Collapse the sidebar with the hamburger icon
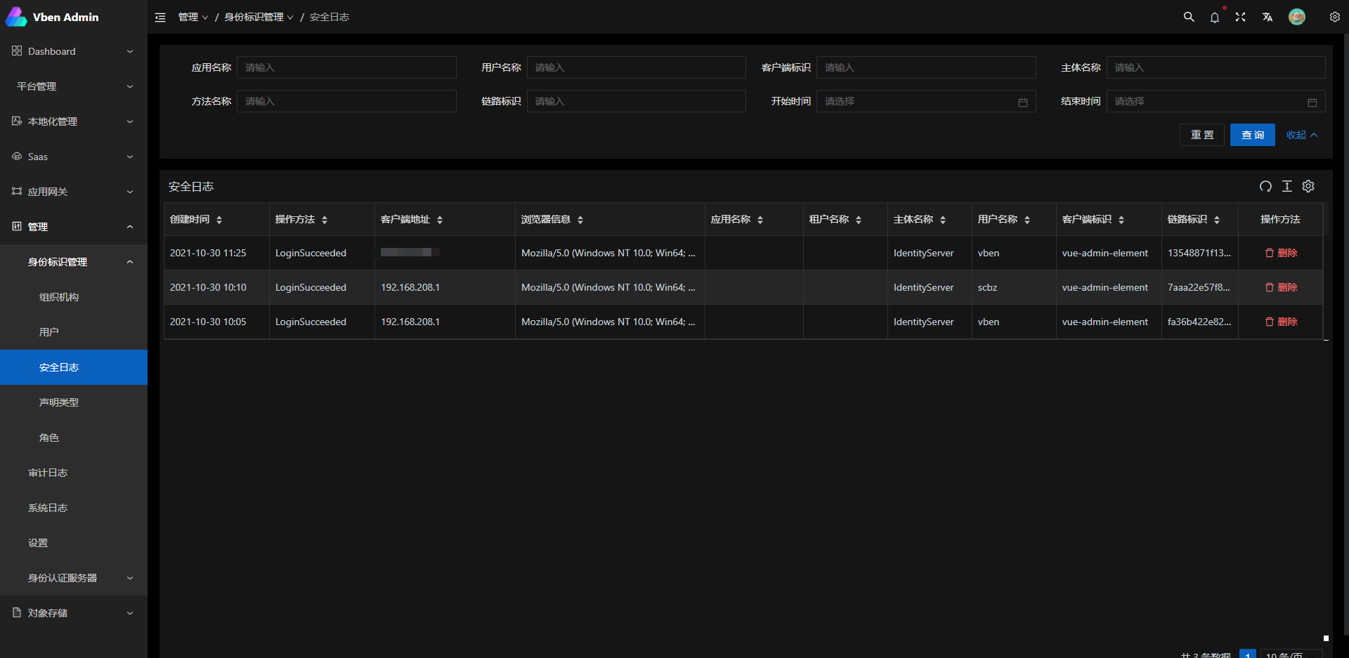Image resolution: width=1349 pixels, height=658 pixels. [x=160, y=17]
